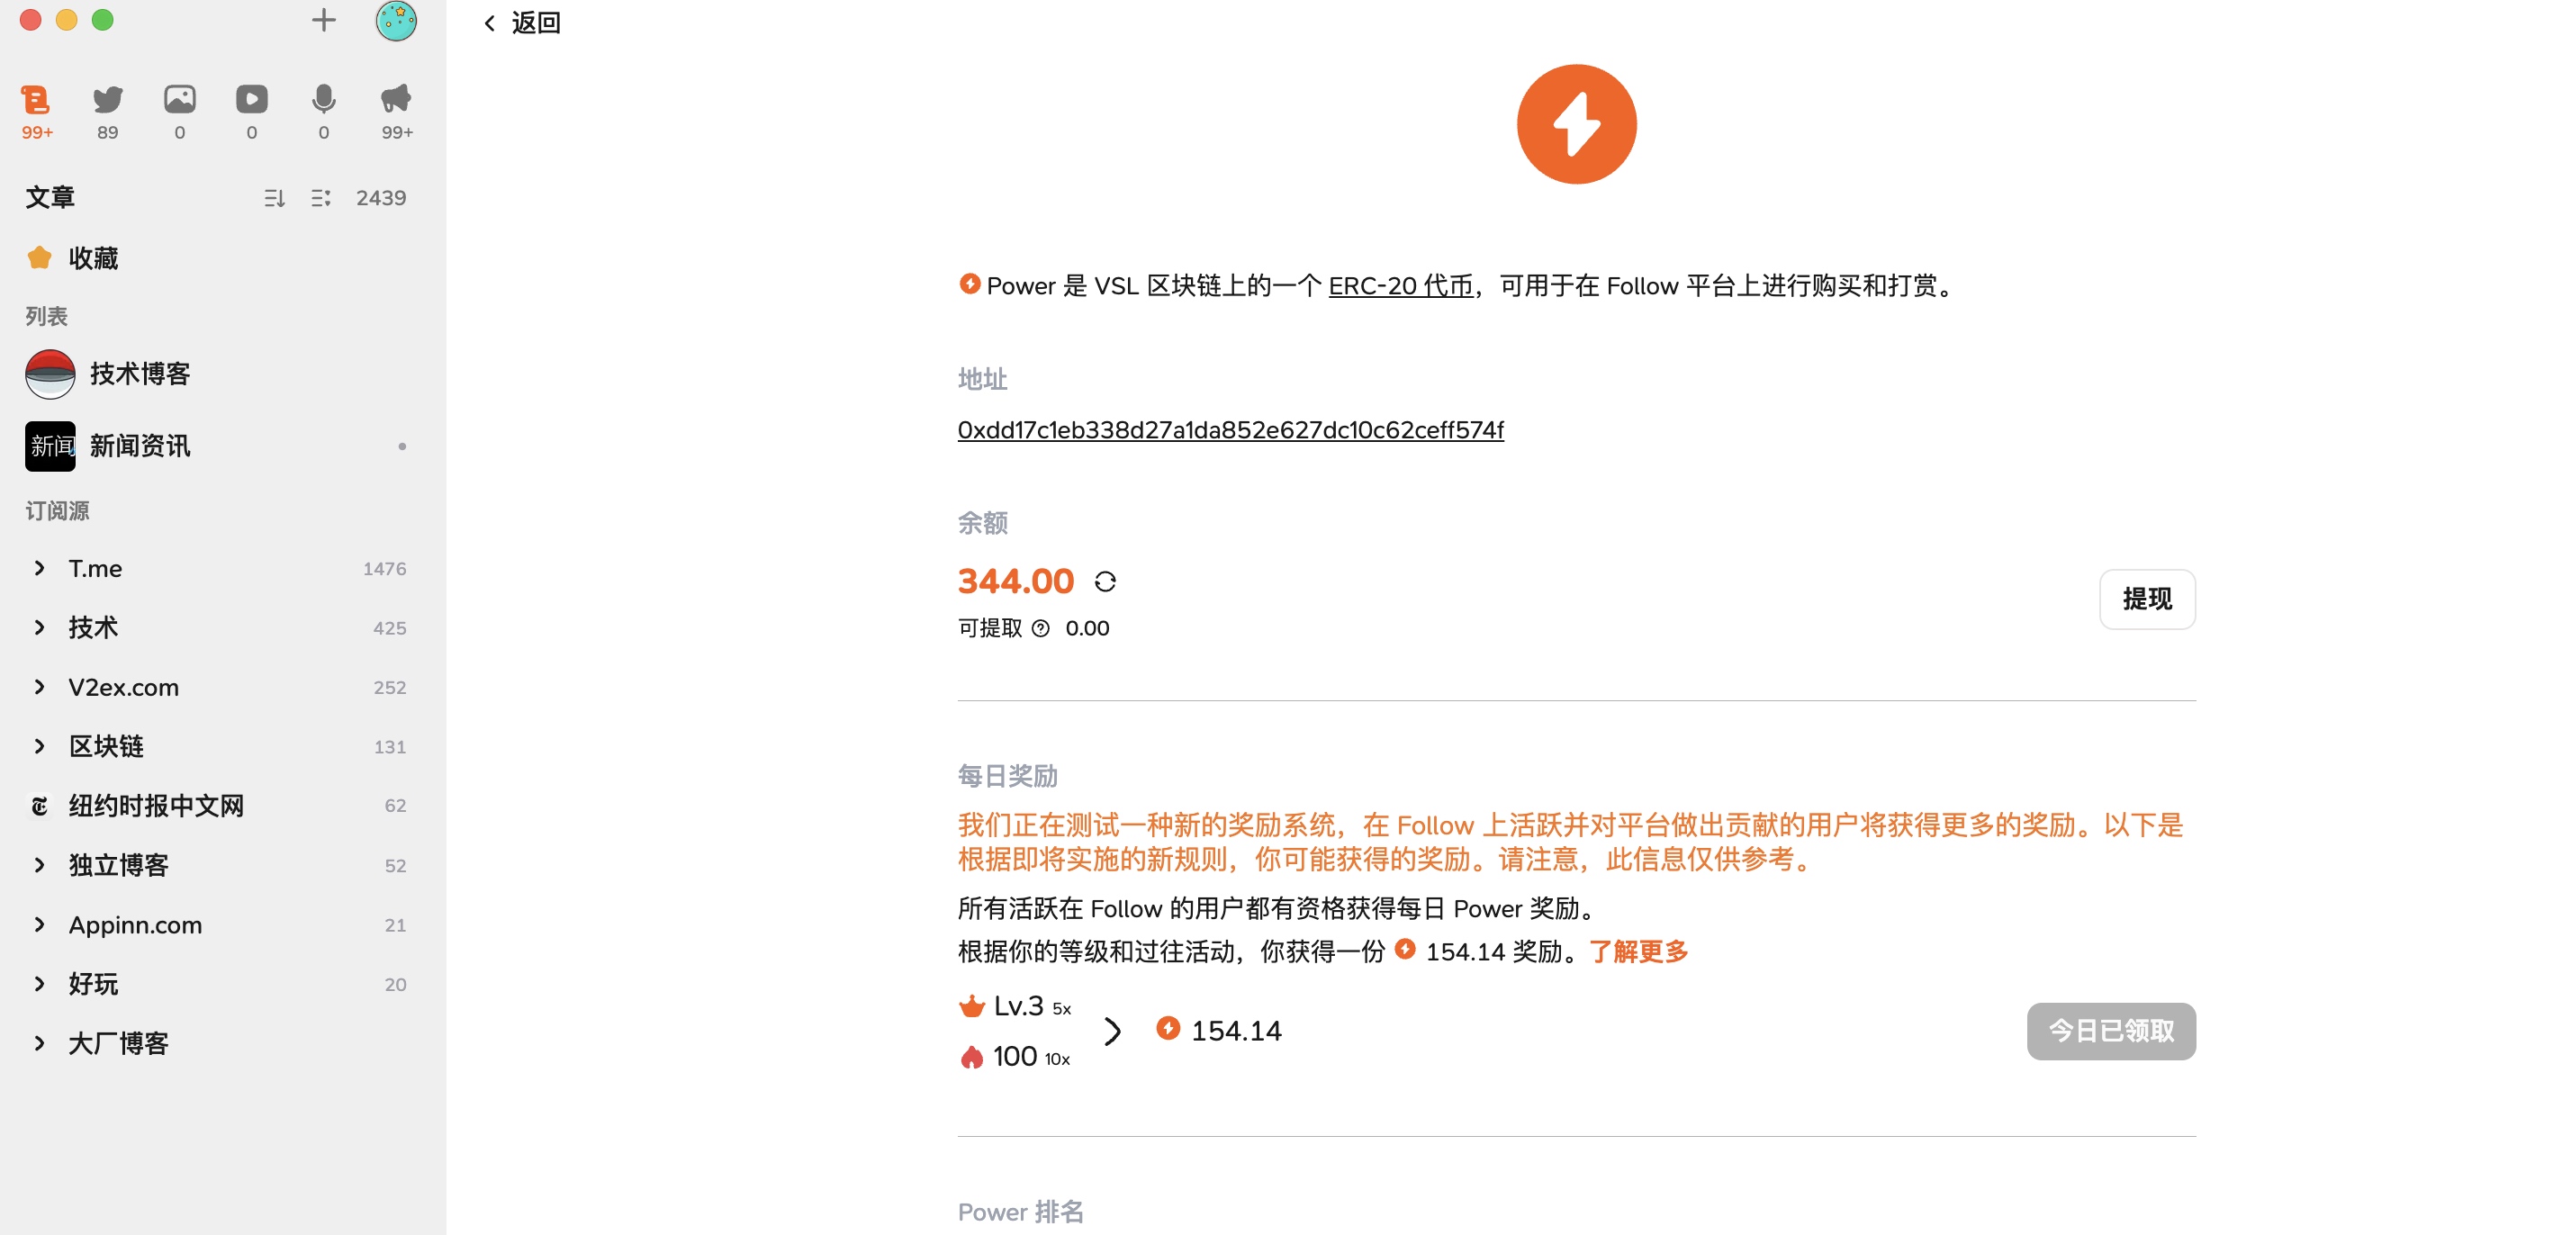Open the Articles view icon
The width and height of the screenshot is (2562, 1235).
click(36, 99)
